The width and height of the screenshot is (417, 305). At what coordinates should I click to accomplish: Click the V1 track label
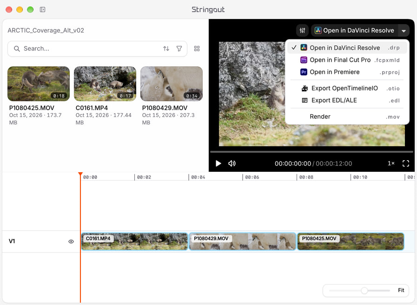tap(12, 241)
